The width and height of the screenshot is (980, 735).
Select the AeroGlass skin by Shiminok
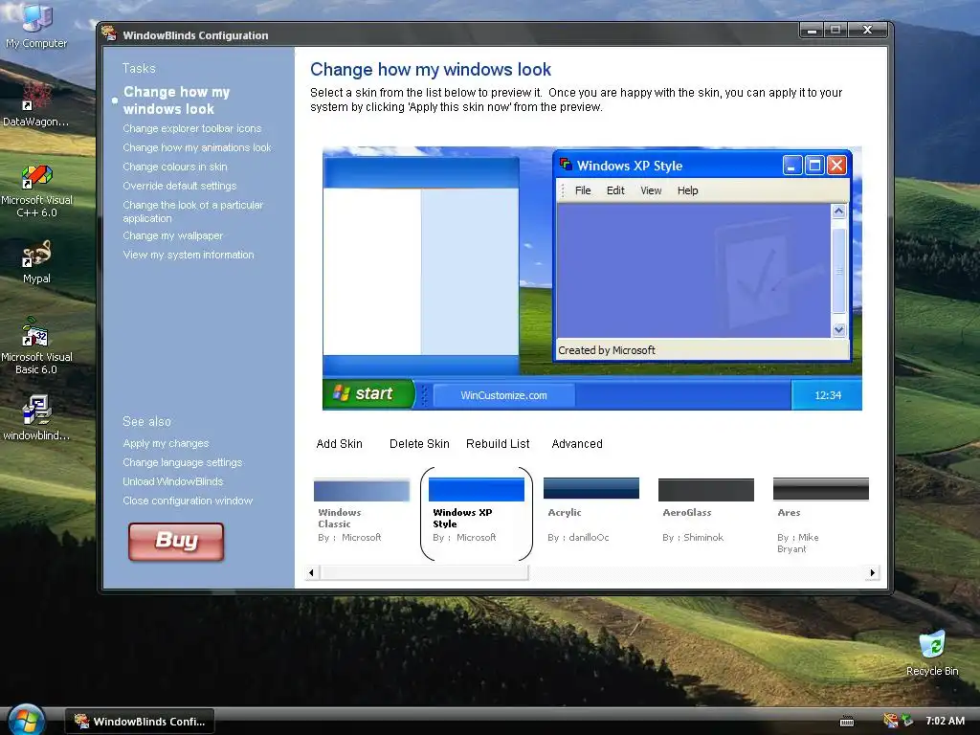tap(705, 510)
